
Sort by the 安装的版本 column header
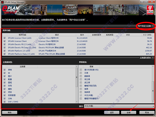pyautogui.click(x=96, y=35)
